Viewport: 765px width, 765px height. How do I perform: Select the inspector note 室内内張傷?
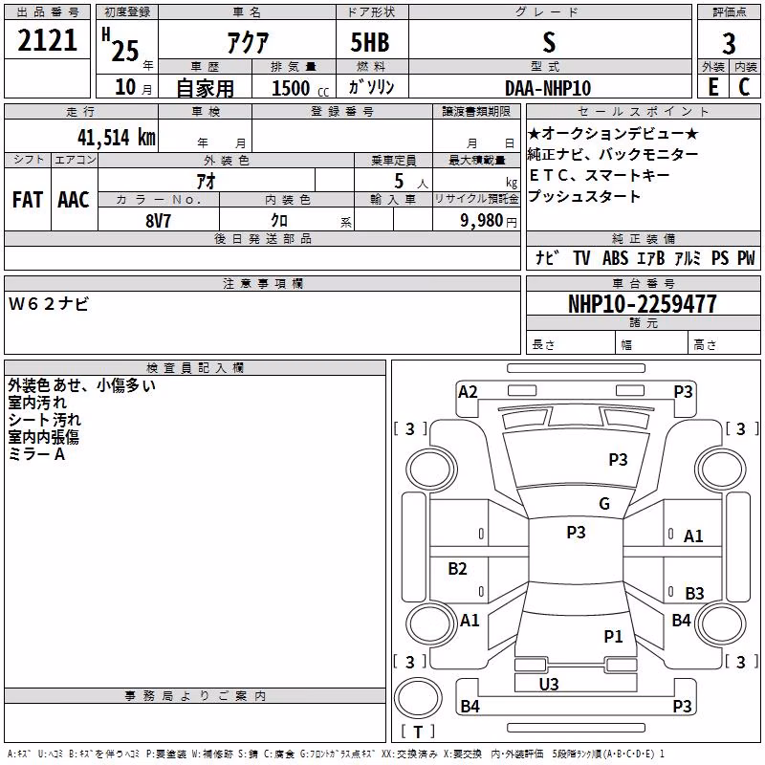[43, 437]
